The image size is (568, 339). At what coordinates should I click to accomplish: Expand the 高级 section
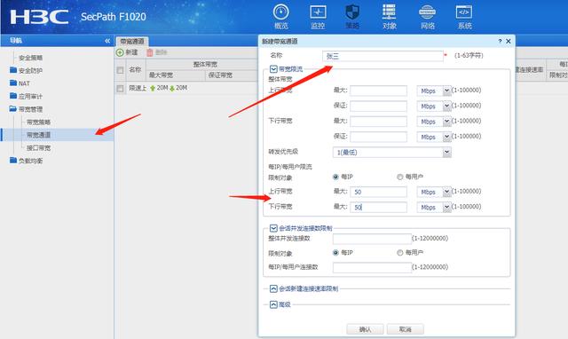(273, 304)
